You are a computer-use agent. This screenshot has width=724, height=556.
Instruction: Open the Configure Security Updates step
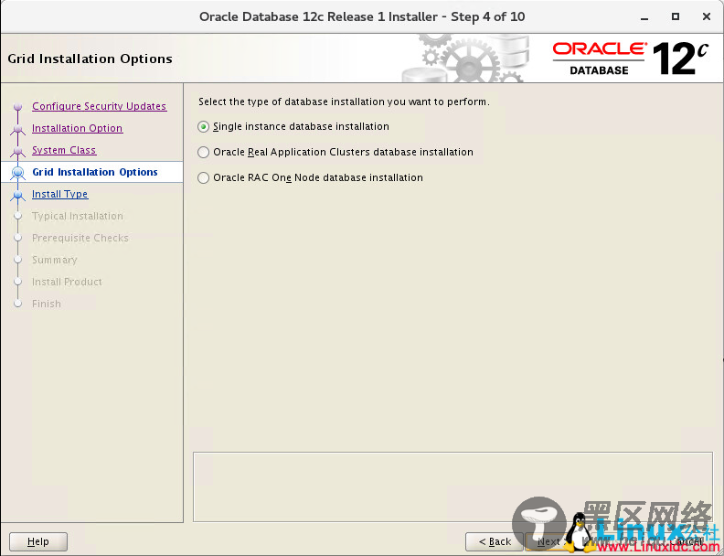pyautogui.click(x=100, y=106)
